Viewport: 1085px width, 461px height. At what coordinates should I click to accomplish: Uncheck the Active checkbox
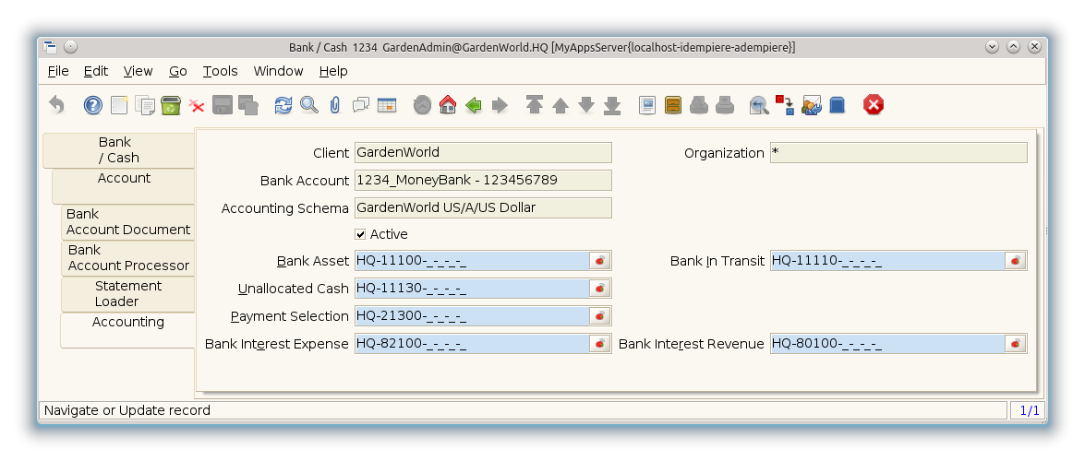pos(360,234)
